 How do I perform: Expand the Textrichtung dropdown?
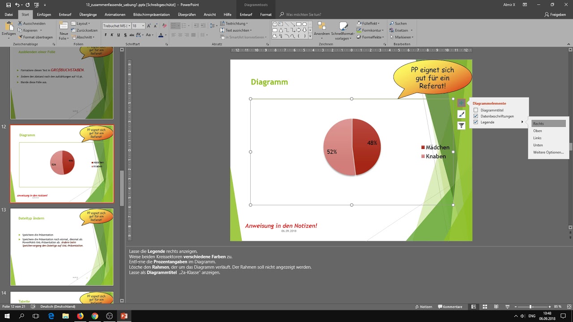[234, 23]
